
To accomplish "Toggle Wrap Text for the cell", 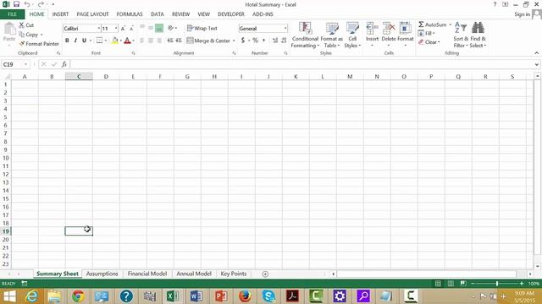I will point(202,28).
